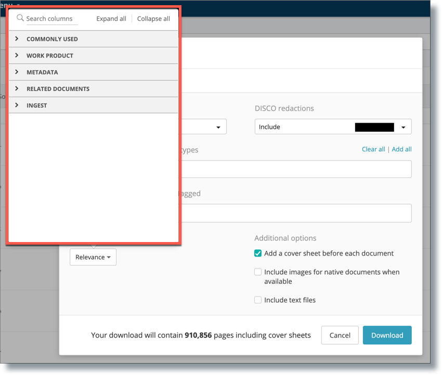The height and width of the screenshot is (375, 442).
Task: Enable Include images for native documents
Action: point(258,272)
